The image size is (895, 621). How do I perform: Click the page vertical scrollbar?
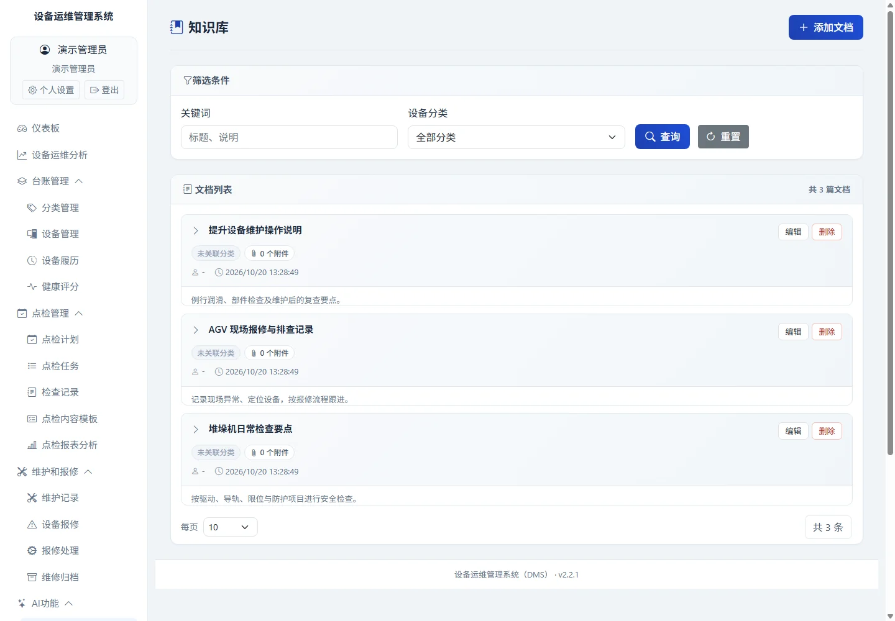point(890,233)
